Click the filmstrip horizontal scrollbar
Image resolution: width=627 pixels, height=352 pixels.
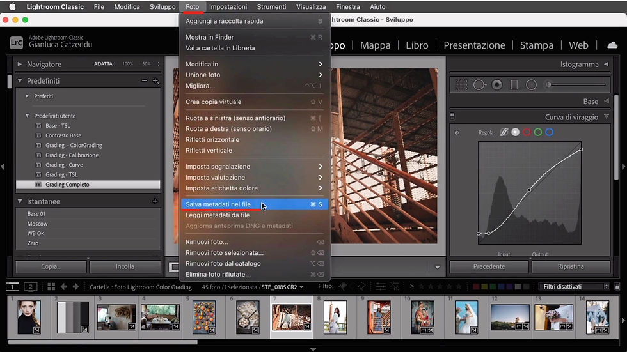pyautogui.click(x=103, y=342)
